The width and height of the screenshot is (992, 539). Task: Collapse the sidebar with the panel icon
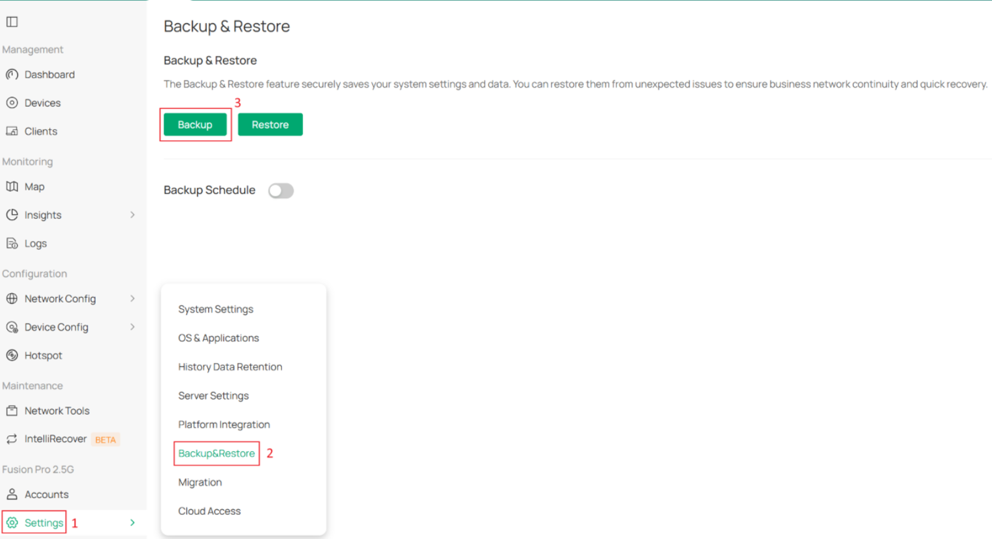point(12,22)
